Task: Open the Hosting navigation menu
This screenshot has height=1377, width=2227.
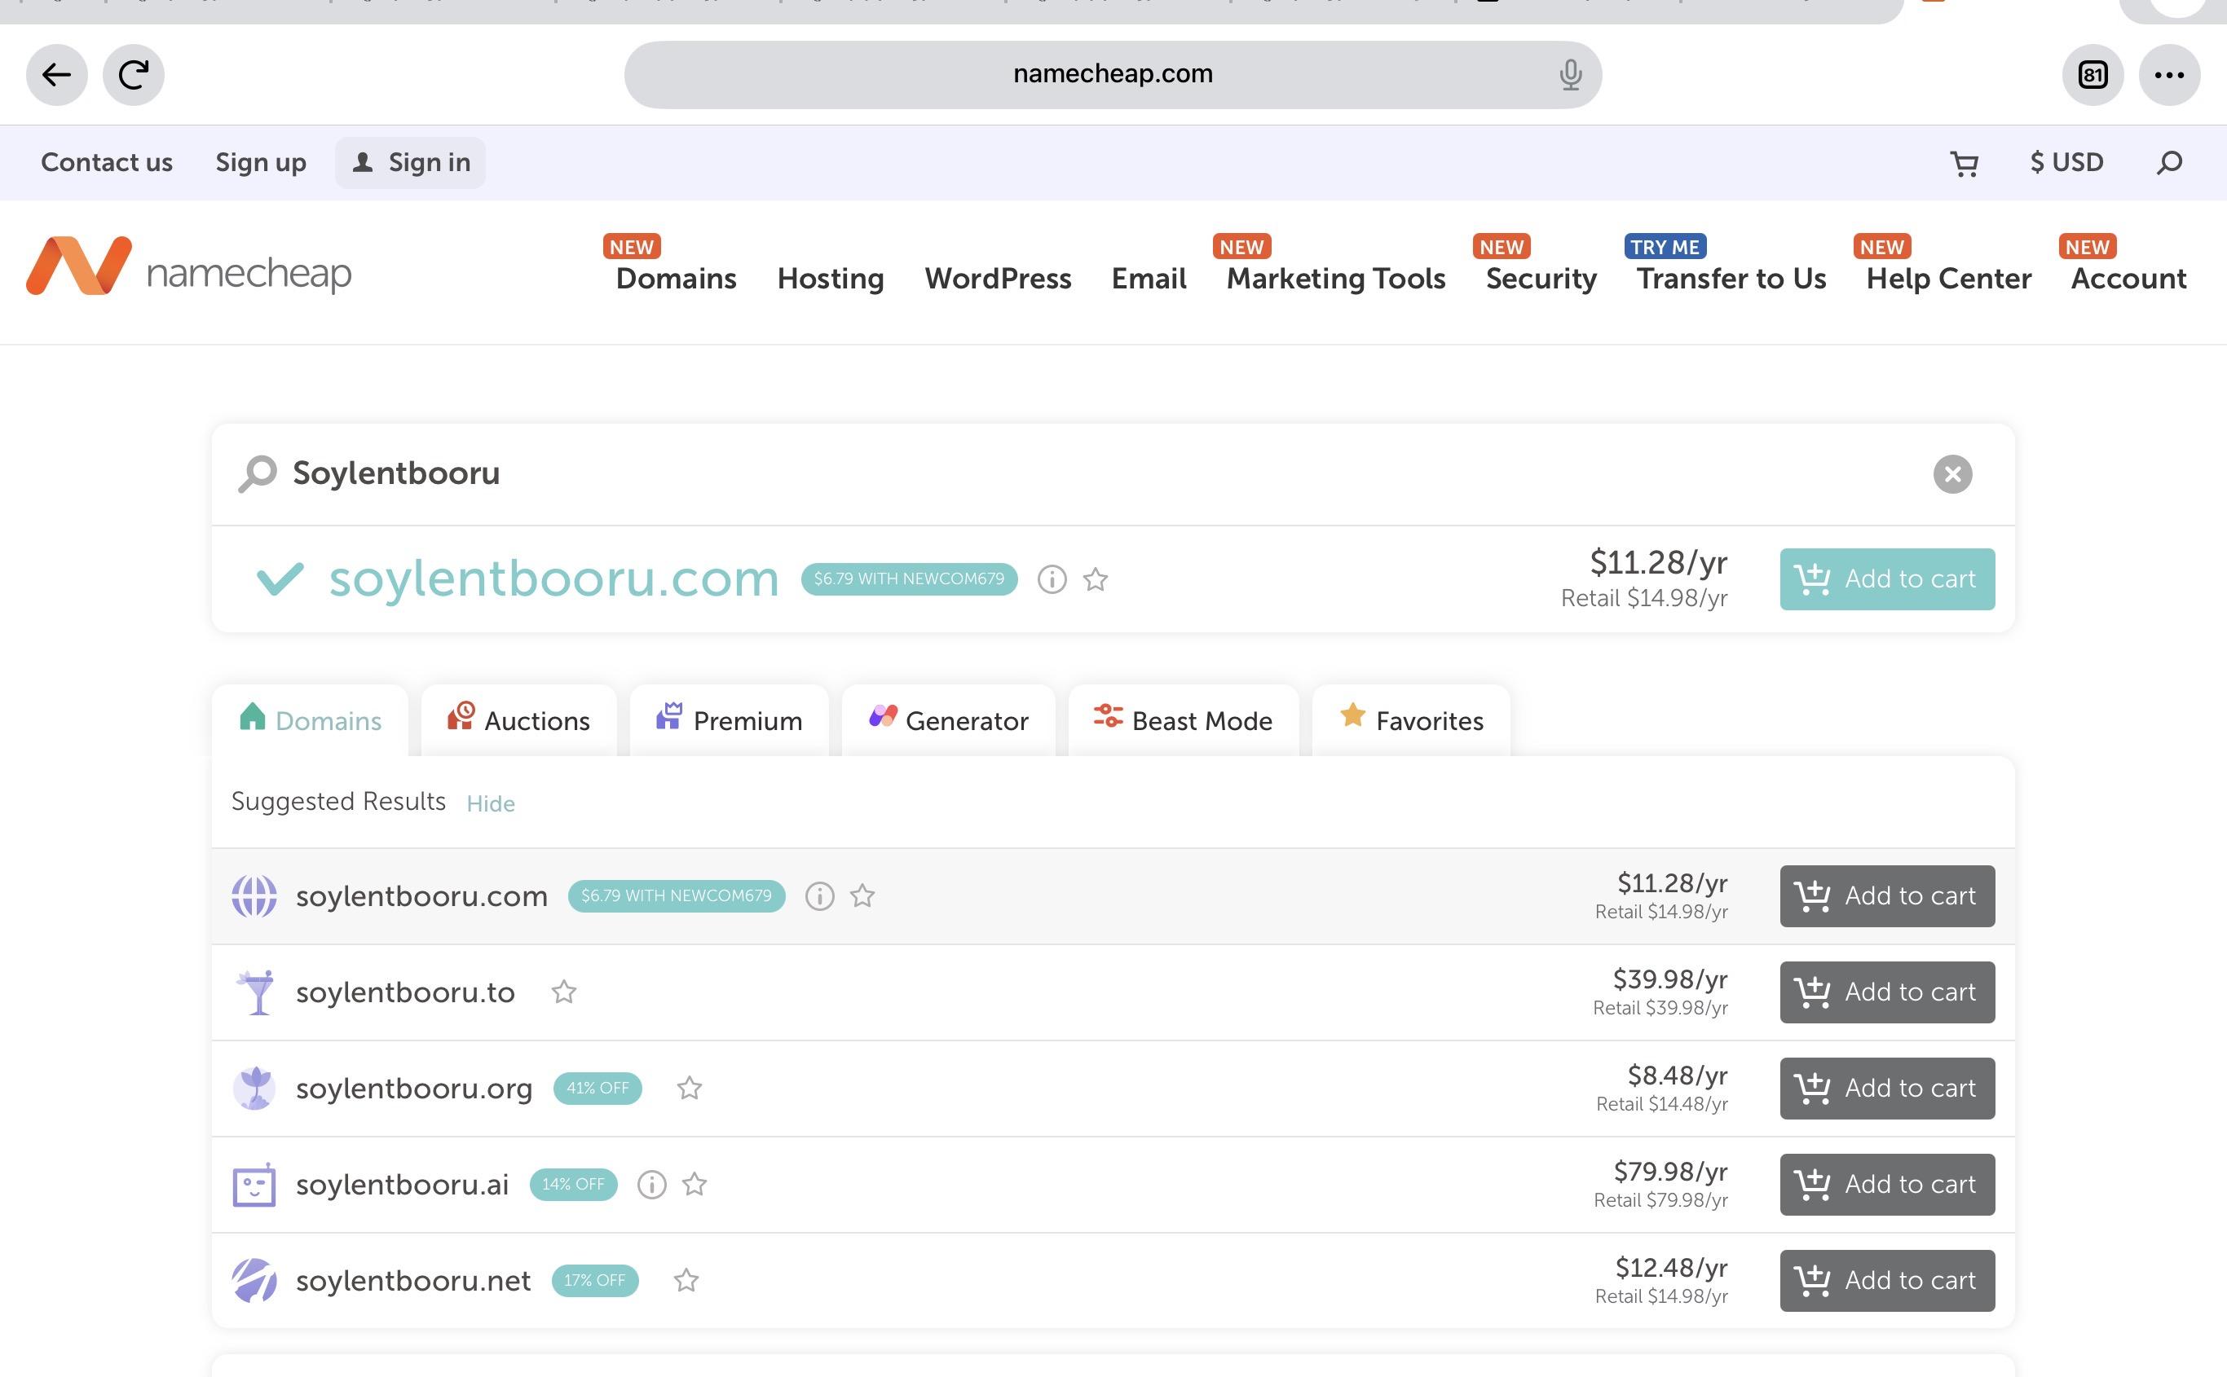Action: click(x=831, y=279)
